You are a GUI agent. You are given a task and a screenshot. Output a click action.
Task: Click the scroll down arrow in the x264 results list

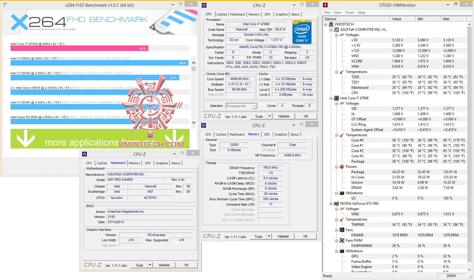[x=194, y=123]
